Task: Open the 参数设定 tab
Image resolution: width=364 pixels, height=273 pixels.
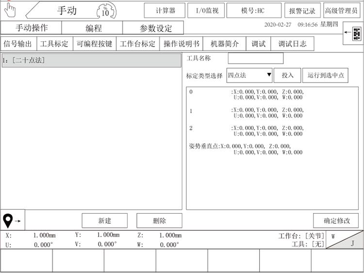Action: tap(155, 28)
